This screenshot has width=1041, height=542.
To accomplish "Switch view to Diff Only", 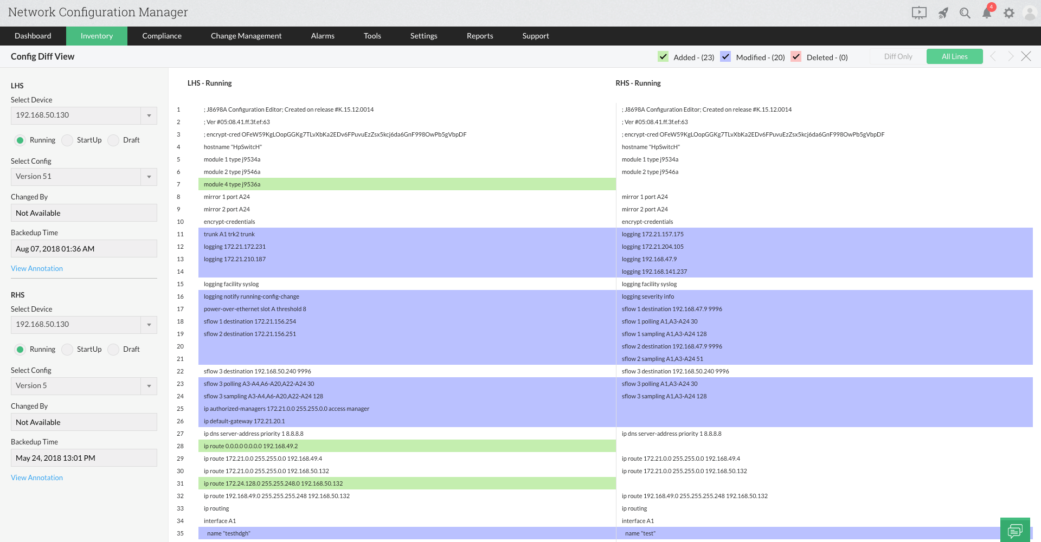I will point(898,56).
